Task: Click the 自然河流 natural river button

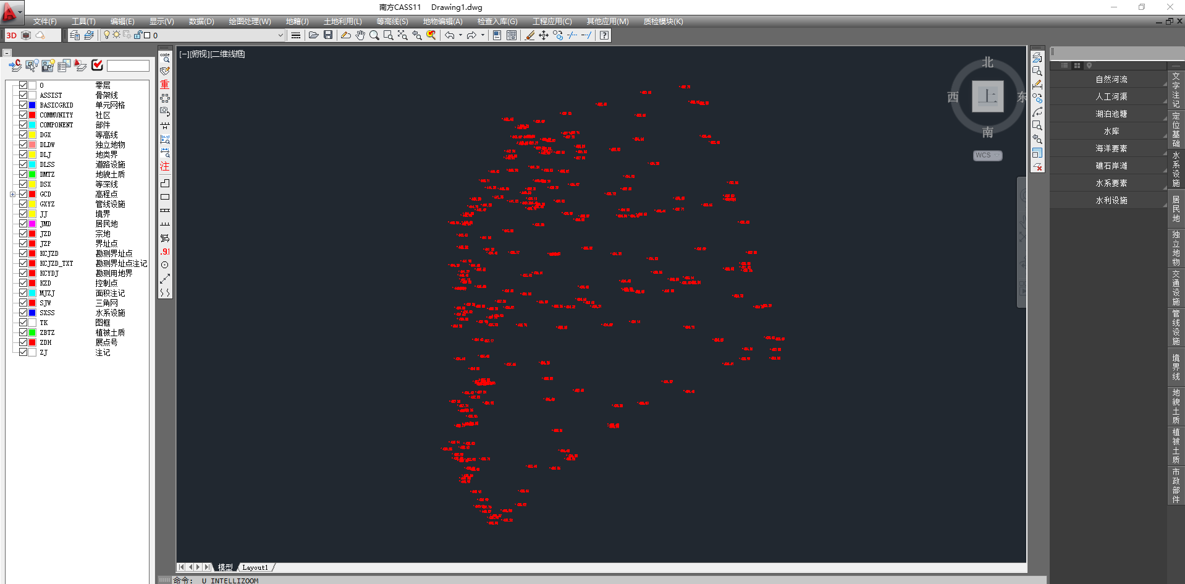Action: click(x=1111, y=80)
